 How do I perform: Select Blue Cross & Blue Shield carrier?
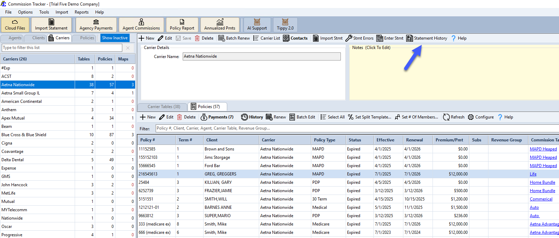[x=68, y=135]
